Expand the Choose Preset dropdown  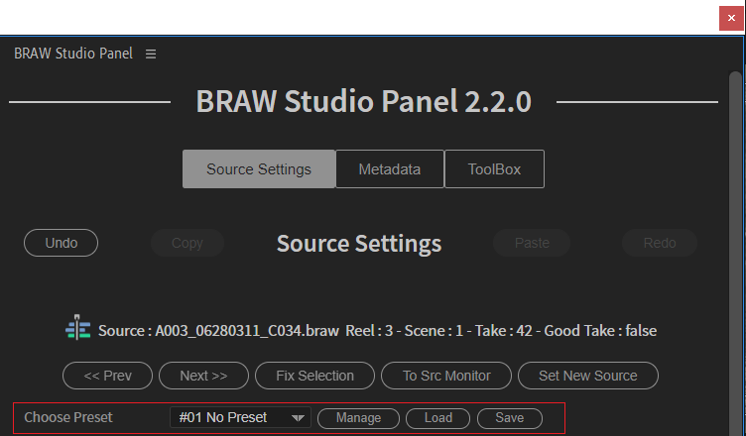(x=240, y=418)
